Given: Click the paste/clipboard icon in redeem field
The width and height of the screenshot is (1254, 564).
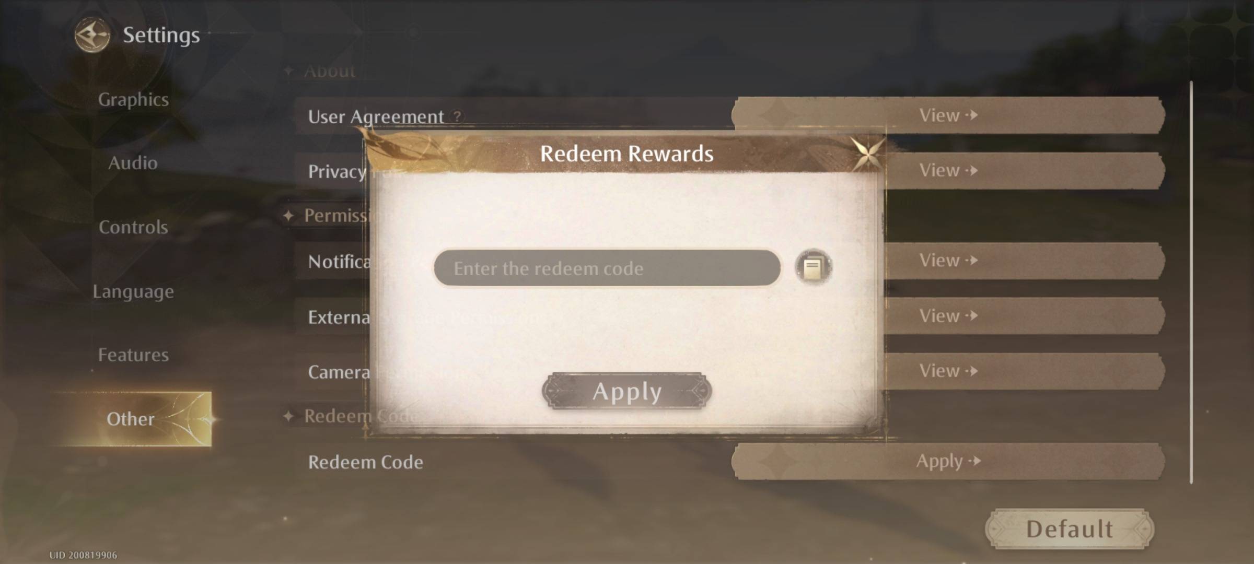Looking at the screenshot, I should click(814, 267).
